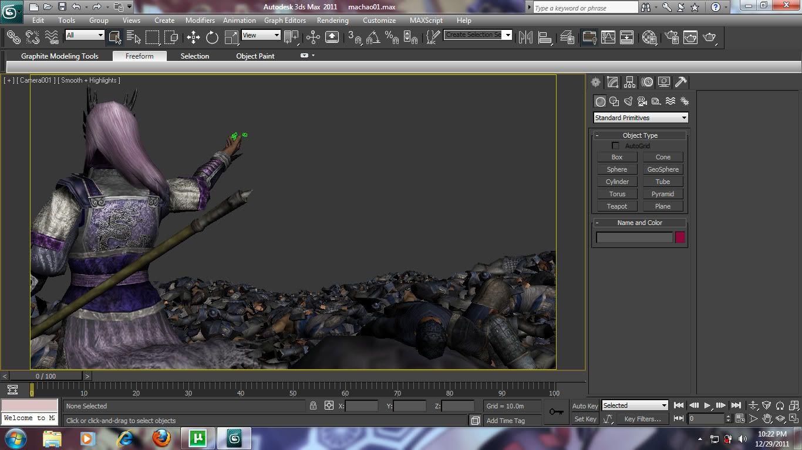Image resolution: width=802 pixels, height=450 pixels.
Task: Click Select and Manipulate icon
Action: pyautogui.click(x=313, y=37)
